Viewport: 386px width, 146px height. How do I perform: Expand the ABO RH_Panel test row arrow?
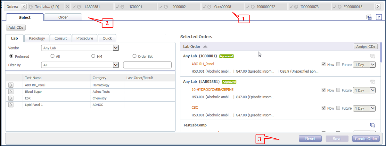click(11, 85)
